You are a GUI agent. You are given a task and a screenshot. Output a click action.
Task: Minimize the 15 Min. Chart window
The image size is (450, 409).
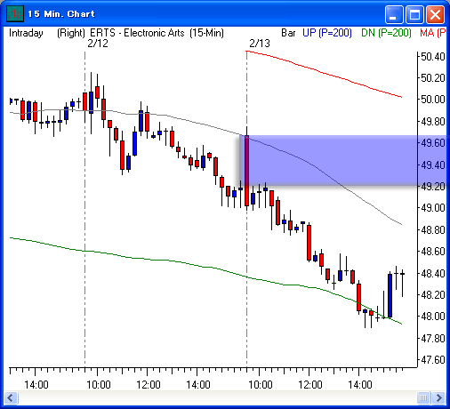point(394,14)
